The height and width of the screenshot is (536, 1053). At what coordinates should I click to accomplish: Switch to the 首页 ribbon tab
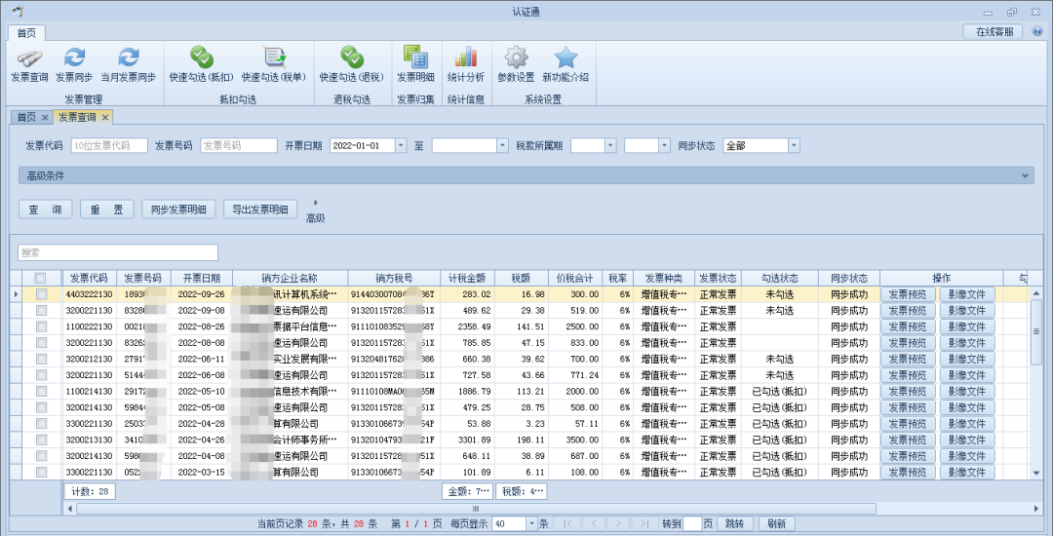(27, 33)
